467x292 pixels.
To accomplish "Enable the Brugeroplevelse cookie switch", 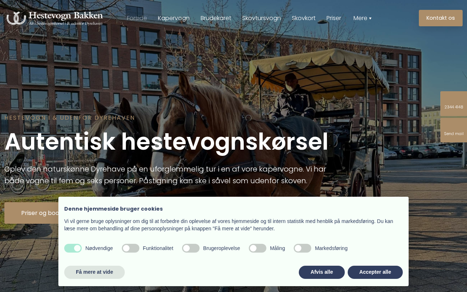I will click(191, 248).
